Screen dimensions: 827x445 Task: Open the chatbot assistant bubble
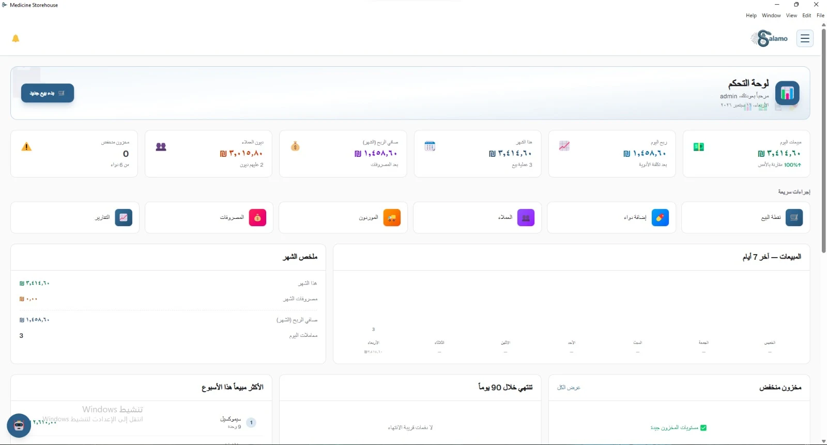pyautogui.click(x=19, y=426)
